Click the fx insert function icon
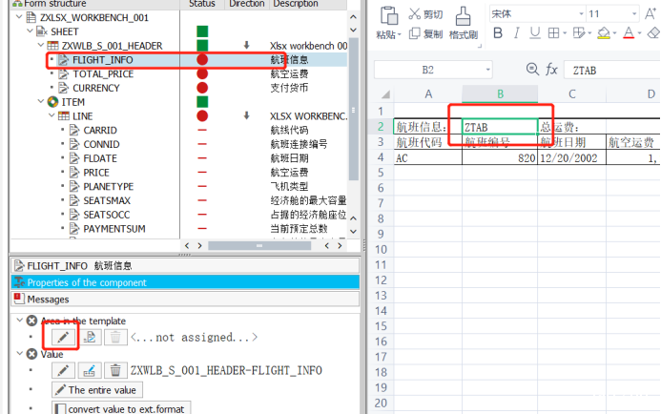Image resolution: width=661 pixels, height=414 pixels. tap(551, 69)
